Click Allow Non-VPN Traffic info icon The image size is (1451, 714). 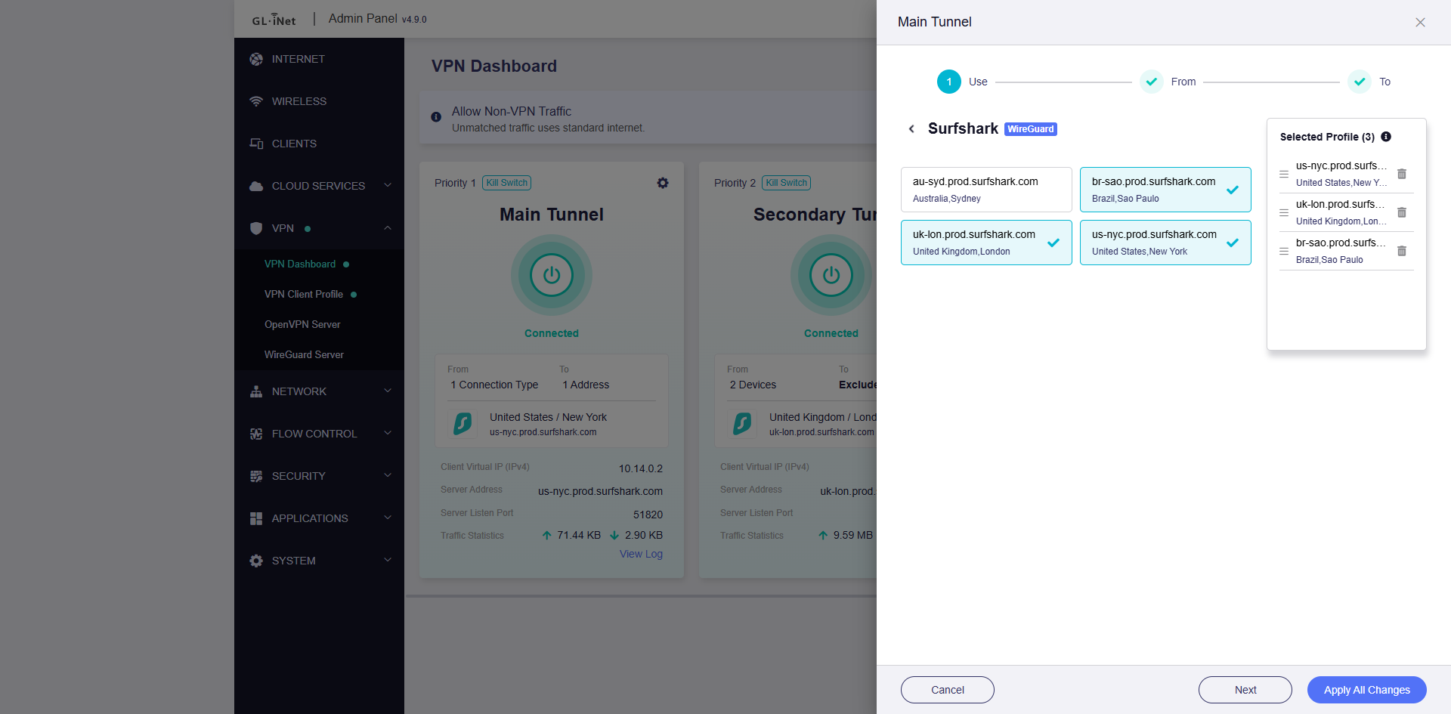(x=436, y=117)
